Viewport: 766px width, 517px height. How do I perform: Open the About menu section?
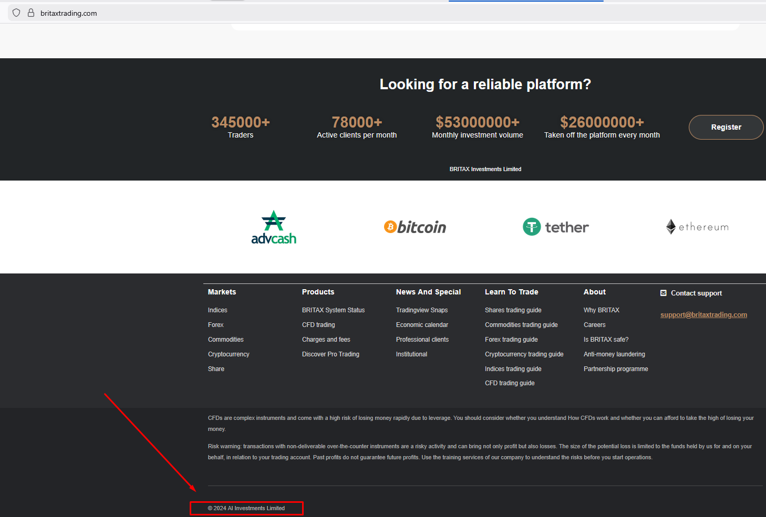click(594, 292)
